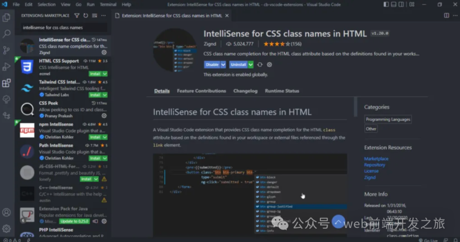460x242 pixels.
Task: Switch to Changelog tab
Action: [246, 91]
